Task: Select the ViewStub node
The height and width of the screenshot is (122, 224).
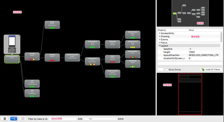Action: pyautogui.click(x=52, y=25)
